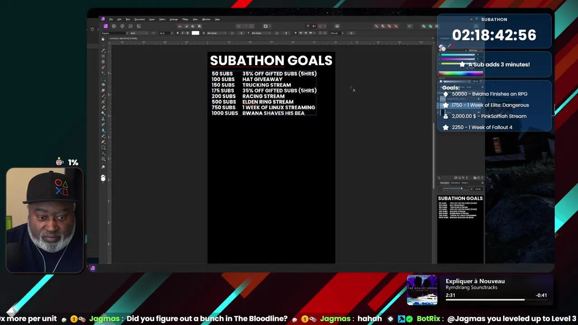The width and height of the screenshot is (578, 325).
Task: Select the Crop tool
Action: 103,56
